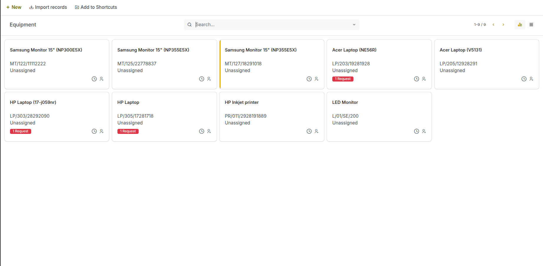This screenshot has height=266, width=543.
Task: Click serial number LP/203/19281928
Action: pyautogui.click(x=351, y=64)
